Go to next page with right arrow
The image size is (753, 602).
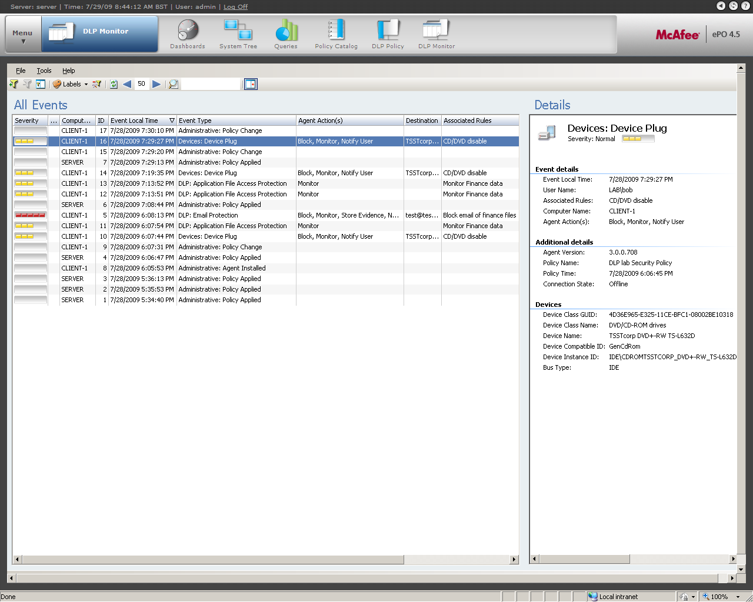(x=156, y=84)
